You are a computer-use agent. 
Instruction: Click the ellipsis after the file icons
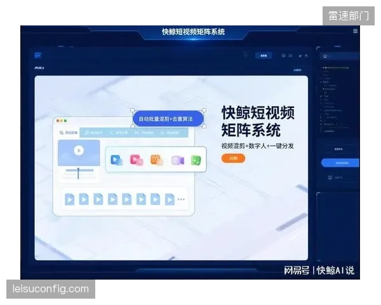181,199
